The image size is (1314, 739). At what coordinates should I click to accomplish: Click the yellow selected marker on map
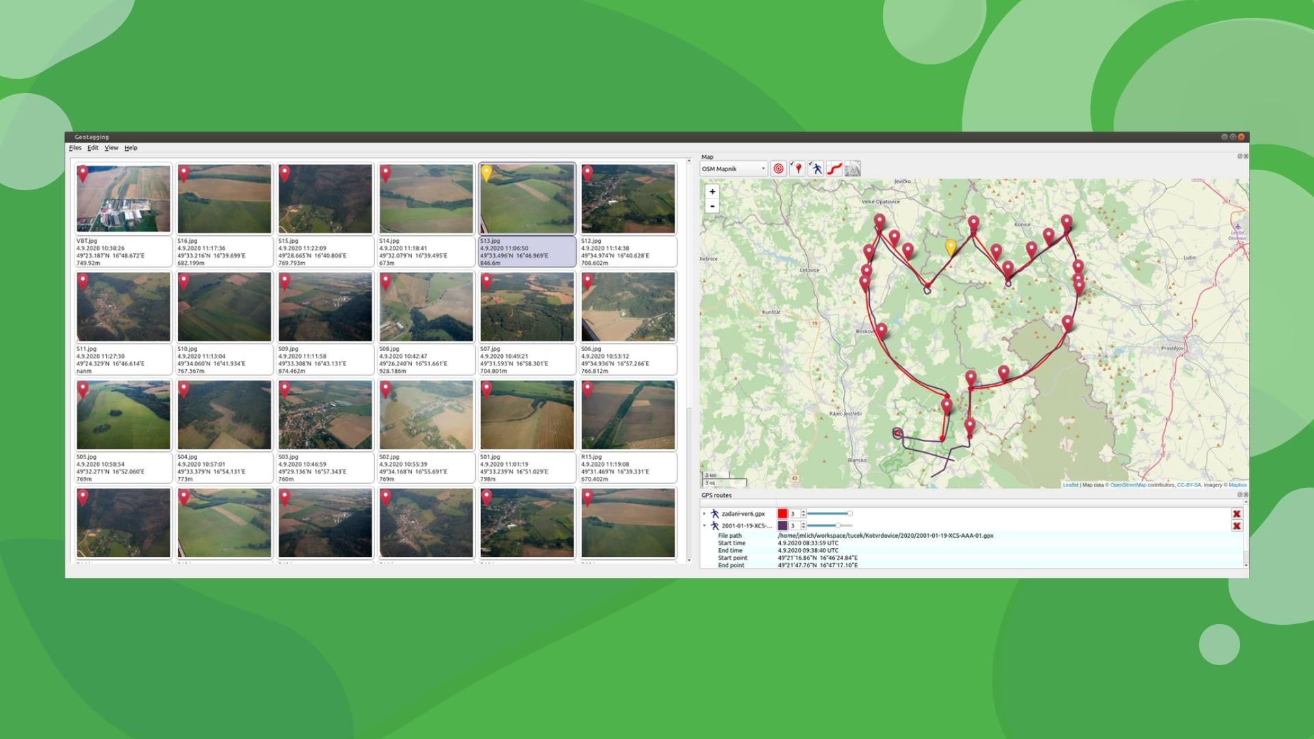click(x=950, y=247)
